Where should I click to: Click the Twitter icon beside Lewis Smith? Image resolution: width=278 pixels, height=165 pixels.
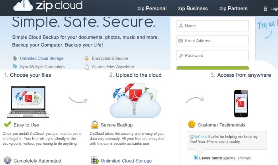tap(196, 157)
